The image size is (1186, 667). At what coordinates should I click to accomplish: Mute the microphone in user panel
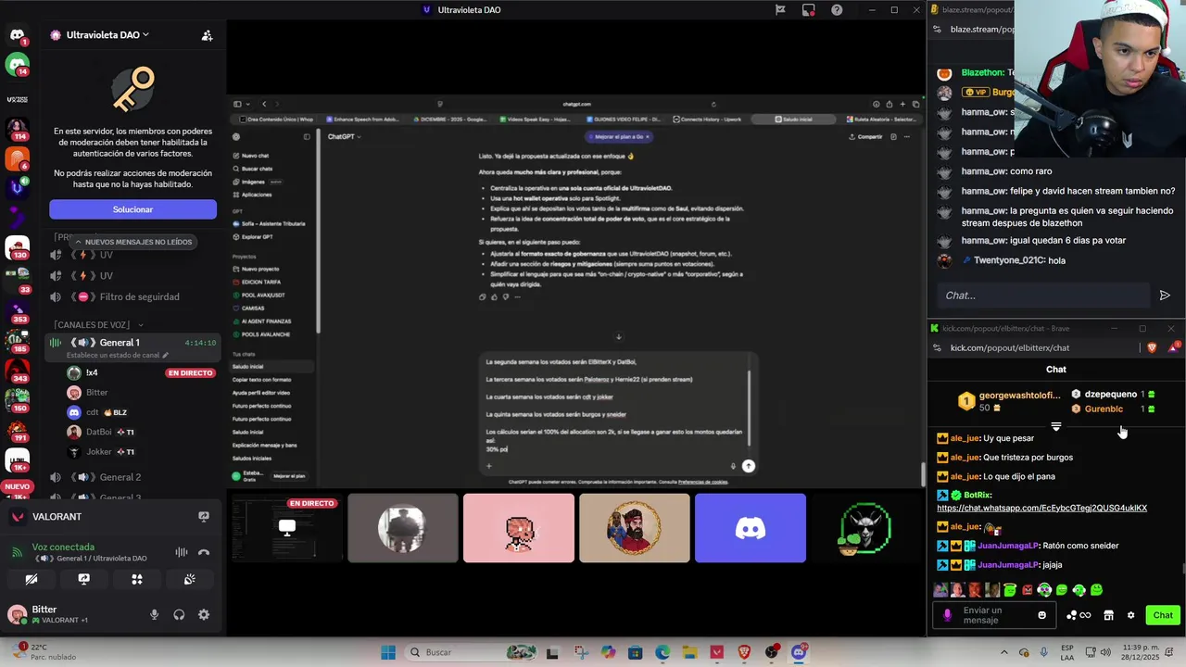point(154,614)
